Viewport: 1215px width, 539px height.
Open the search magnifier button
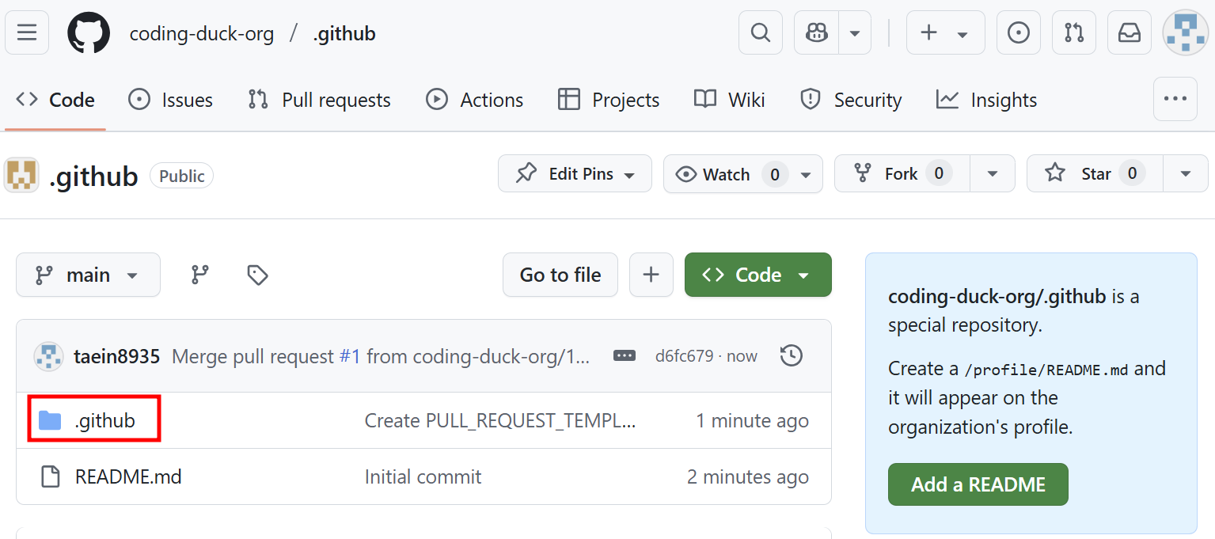pos(760,32)
